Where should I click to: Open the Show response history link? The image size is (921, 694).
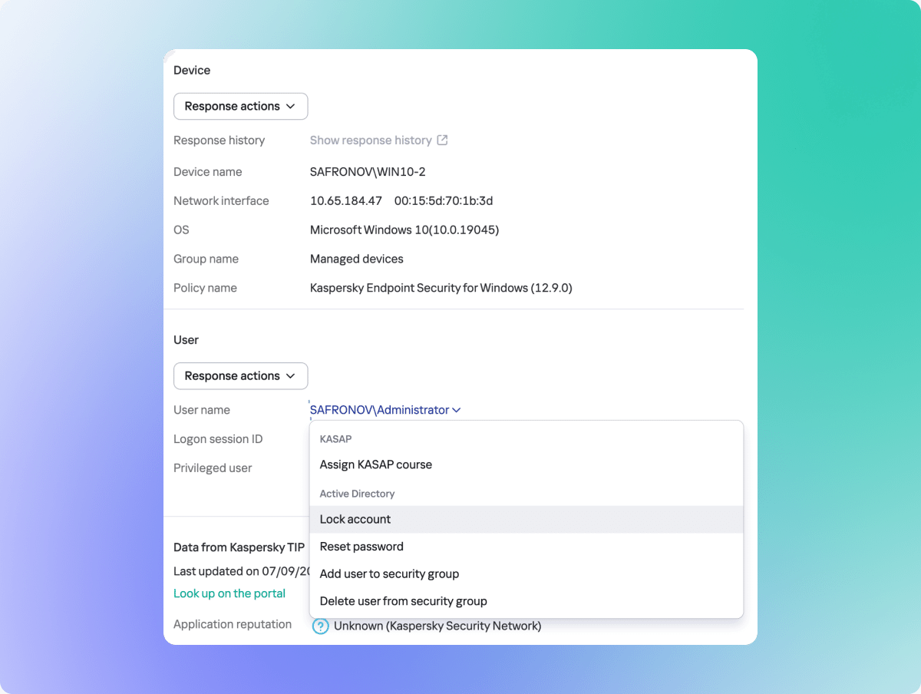pos(371,140)
